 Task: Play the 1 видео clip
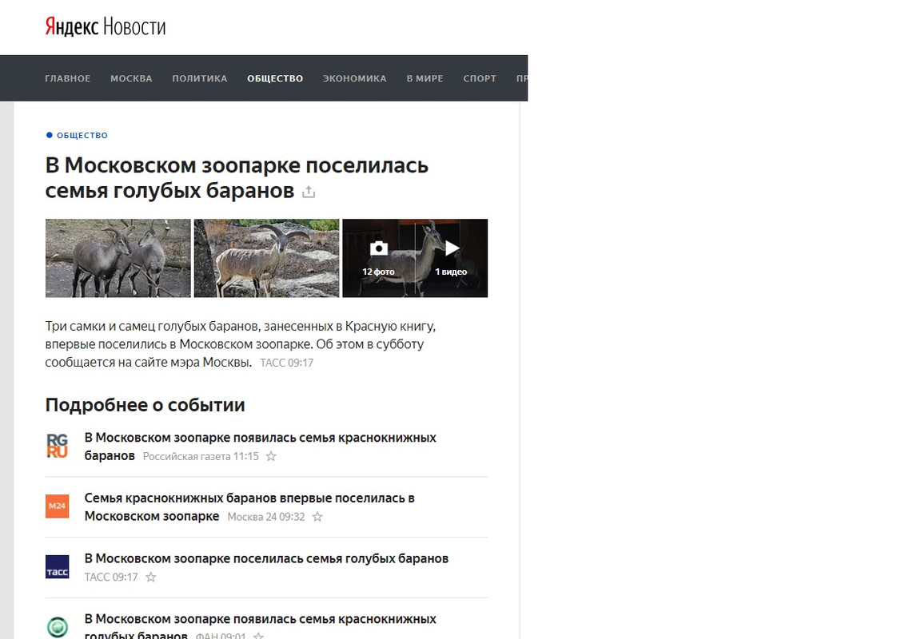tap(452, 258)
